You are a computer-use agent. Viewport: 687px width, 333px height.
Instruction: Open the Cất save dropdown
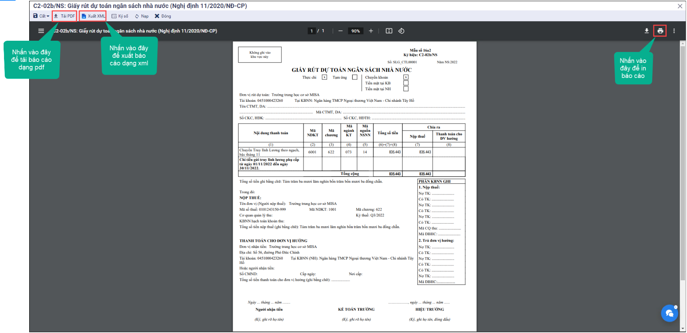pyautogui.click(x=41, y=16)
